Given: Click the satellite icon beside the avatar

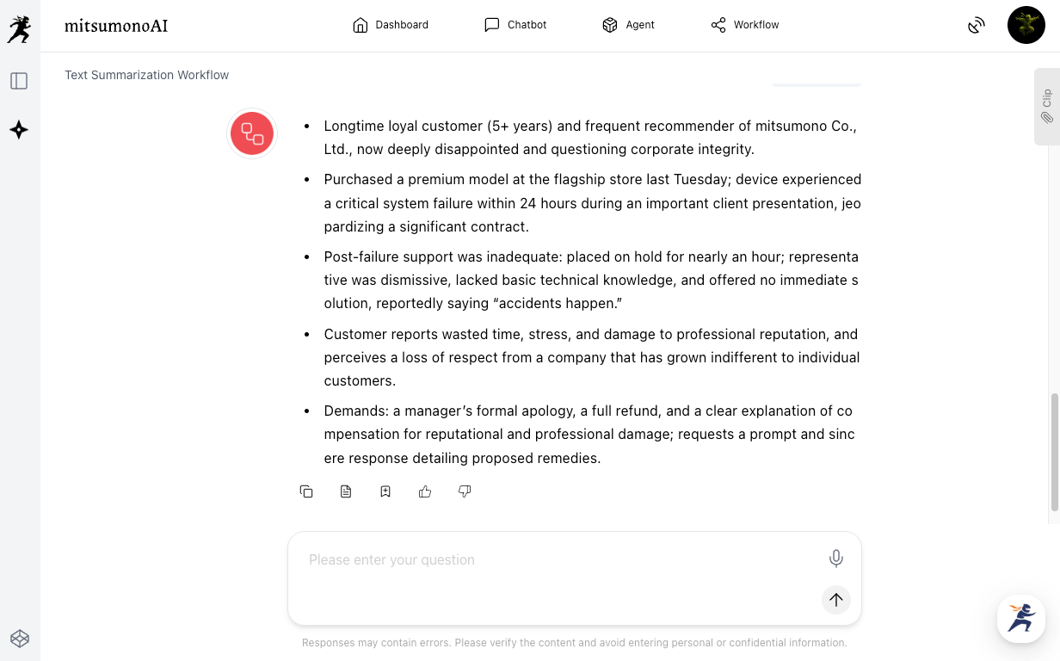Looking at the screenshot, I should (x=976, y=25).
